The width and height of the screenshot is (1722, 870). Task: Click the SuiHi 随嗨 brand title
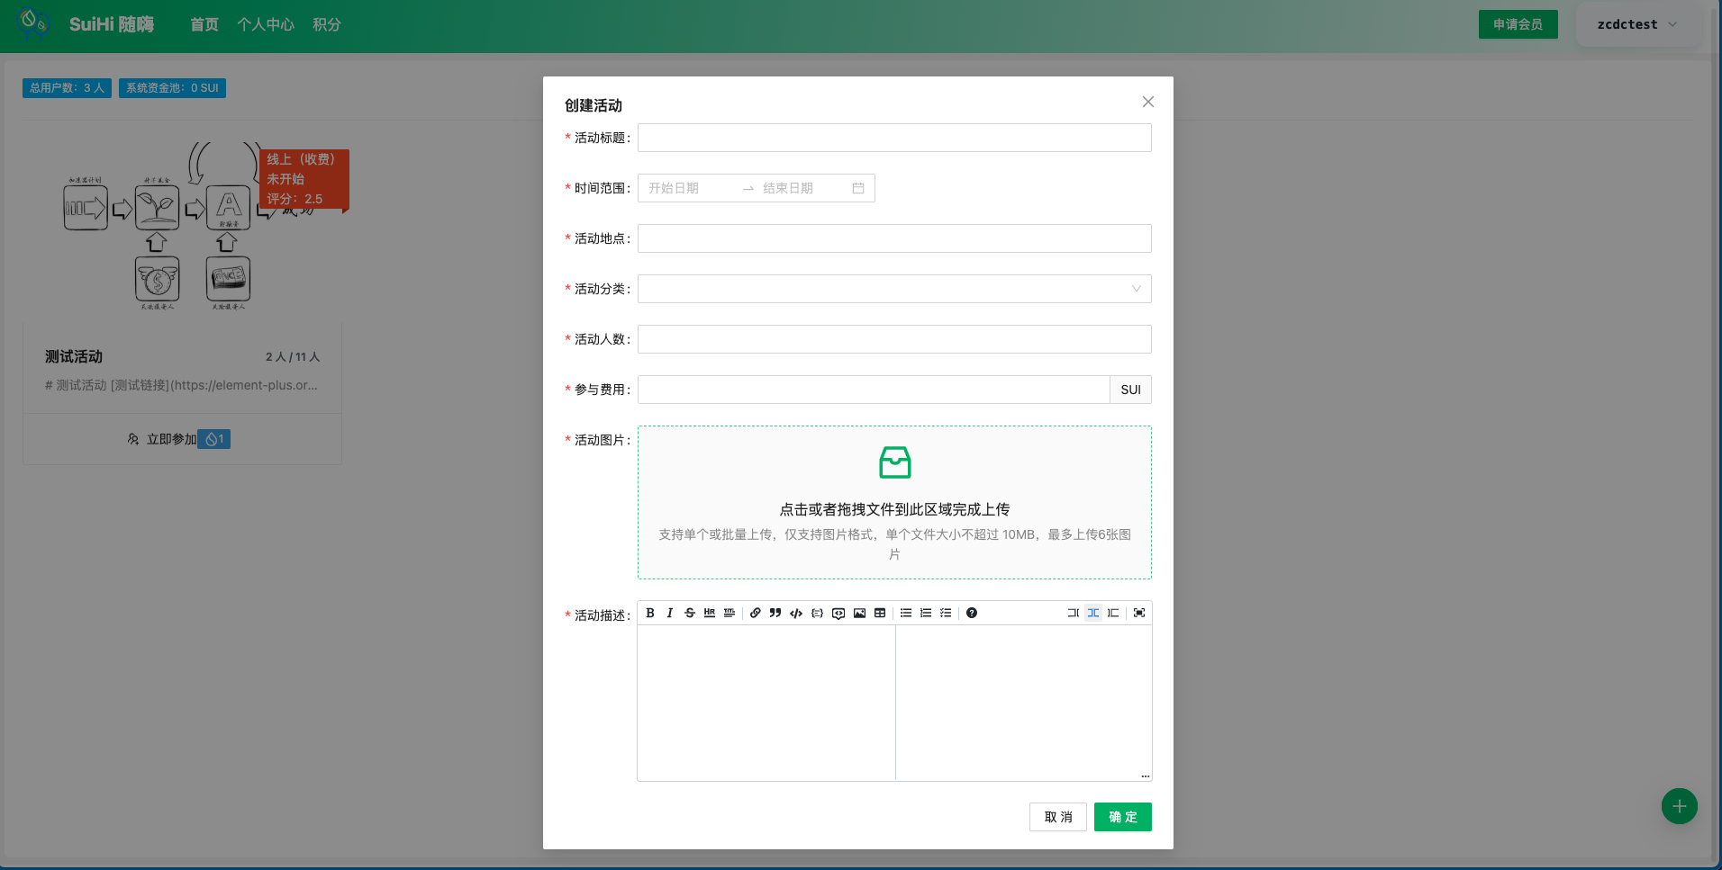tap(112, 24)
